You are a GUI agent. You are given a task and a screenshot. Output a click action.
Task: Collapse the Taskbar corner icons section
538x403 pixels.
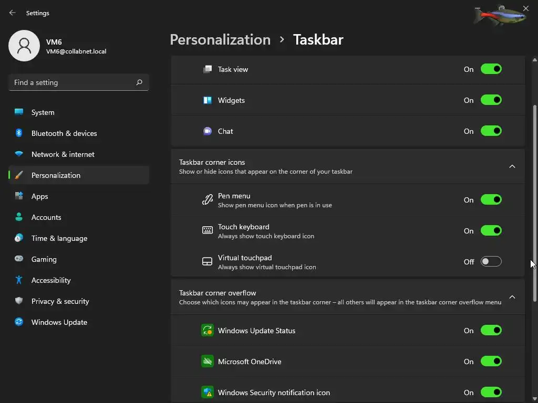512,166
